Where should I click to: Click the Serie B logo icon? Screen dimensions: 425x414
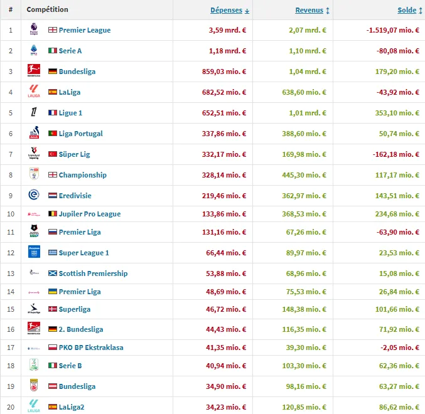(34, 365)
